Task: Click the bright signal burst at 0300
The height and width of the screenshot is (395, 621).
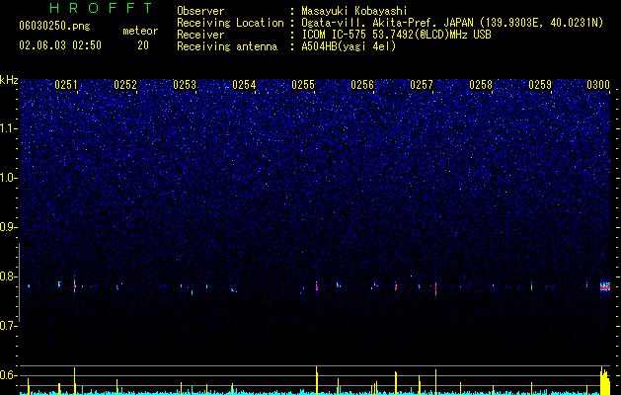Action: click(x=605, y=286)
